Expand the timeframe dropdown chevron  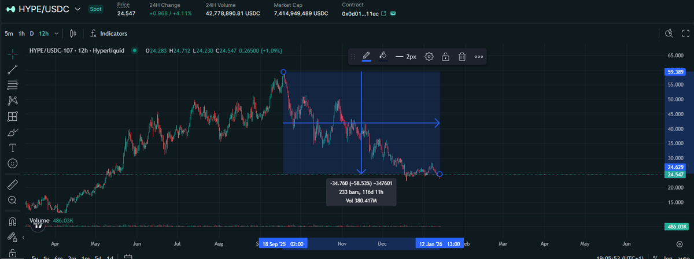56,34
